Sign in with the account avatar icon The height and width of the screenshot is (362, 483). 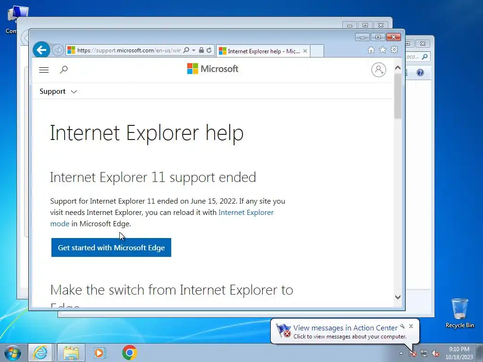pyautogui.click(x=379, y=70)
